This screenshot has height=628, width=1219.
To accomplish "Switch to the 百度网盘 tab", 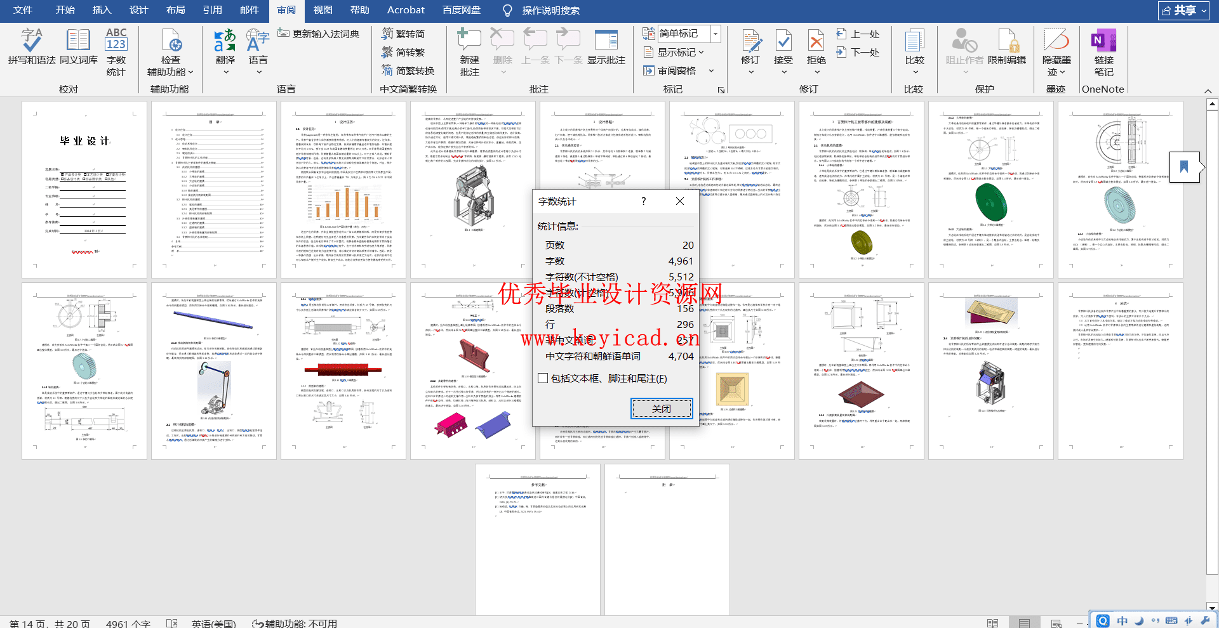I will tap(462, 10).
